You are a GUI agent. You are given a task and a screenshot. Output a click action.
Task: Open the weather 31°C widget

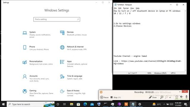pos(157,104)
